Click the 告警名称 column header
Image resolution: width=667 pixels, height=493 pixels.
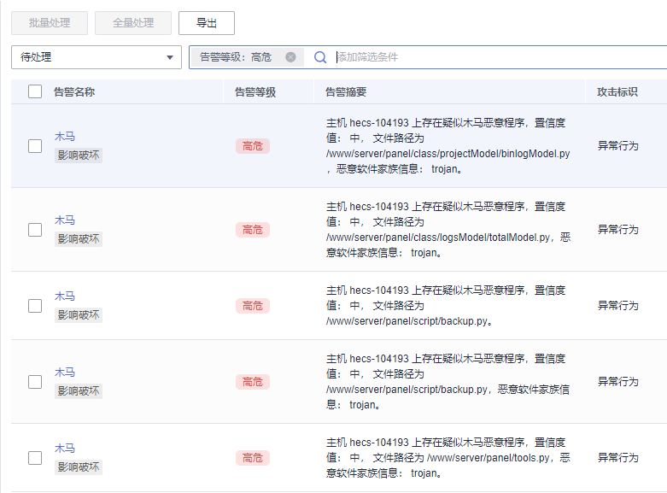click(74, 91)
